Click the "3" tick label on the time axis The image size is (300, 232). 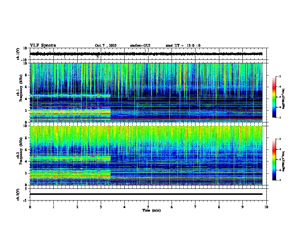pos(101,207)
